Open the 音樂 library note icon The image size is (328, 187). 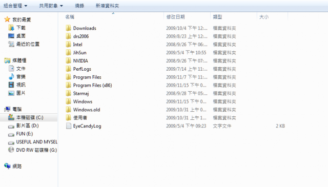11,76
